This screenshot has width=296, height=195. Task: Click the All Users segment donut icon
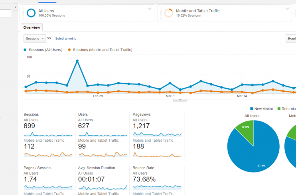(x=31, y=13)
